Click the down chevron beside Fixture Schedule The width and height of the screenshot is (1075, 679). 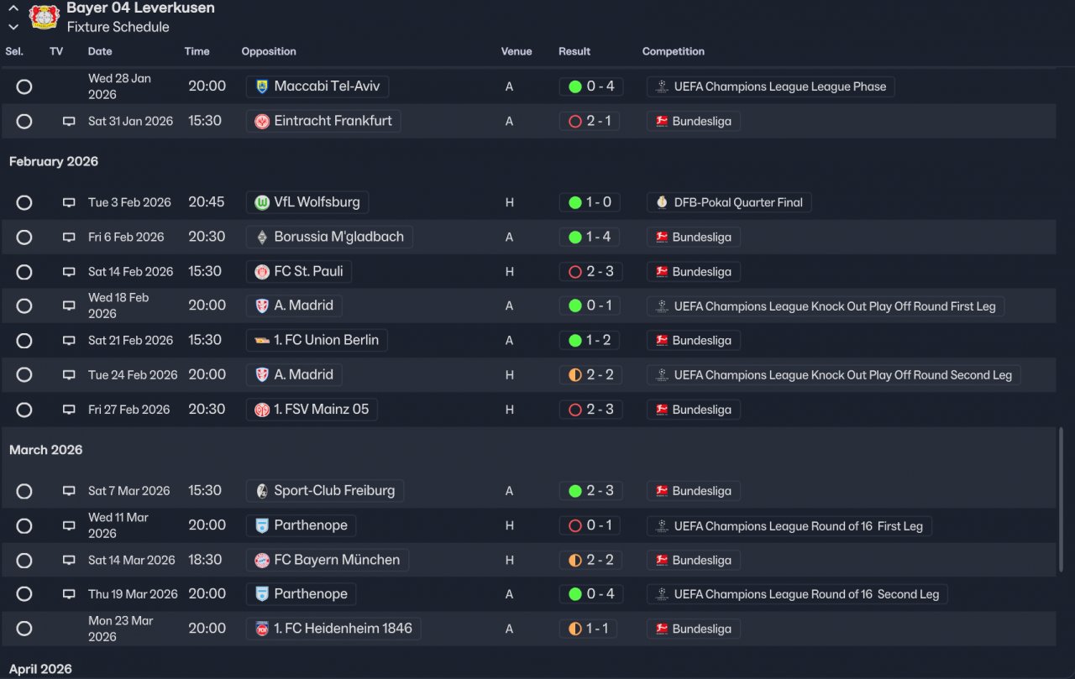point(13,27)
